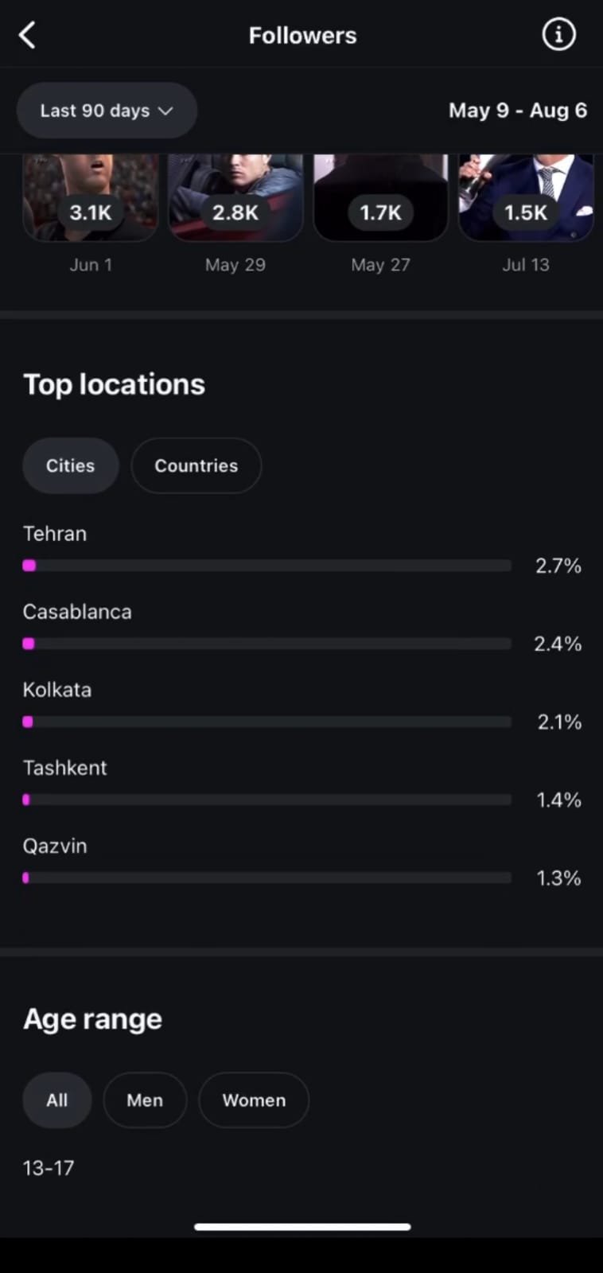
Task: Tap the Tashkent location bar
Action: [x=267, y=800]
